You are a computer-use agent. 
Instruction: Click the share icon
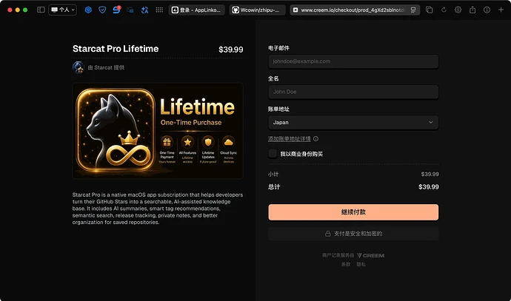coord(472,10)
